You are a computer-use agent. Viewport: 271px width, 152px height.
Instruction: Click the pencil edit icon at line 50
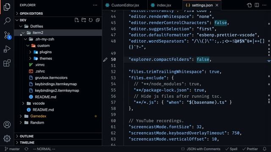pyautogui.click(x=105, y=60)
